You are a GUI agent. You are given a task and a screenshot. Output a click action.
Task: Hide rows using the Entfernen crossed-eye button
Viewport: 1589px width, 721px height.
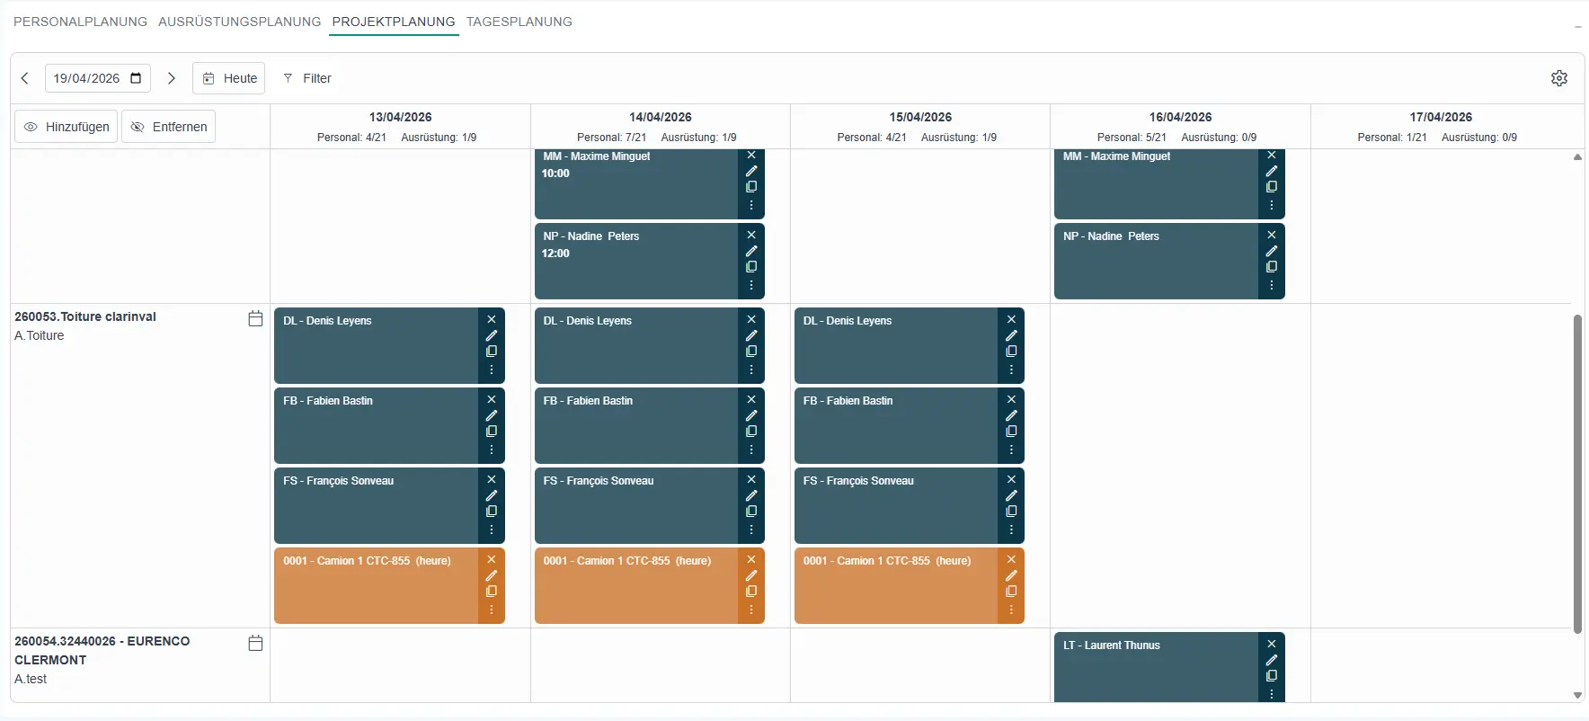(167, 126)
